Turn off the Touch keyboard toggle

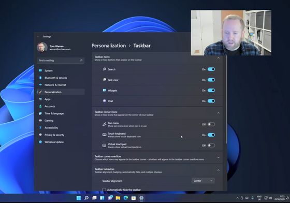tap(211, 135)
